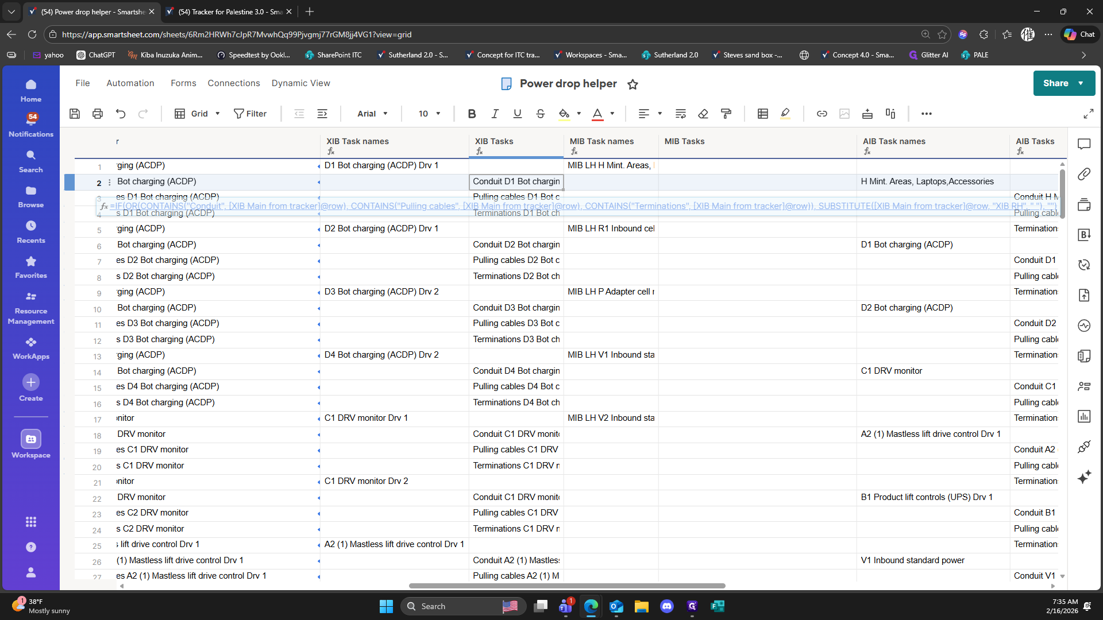Open the Conversations comment panel icon

(1084, 144)
